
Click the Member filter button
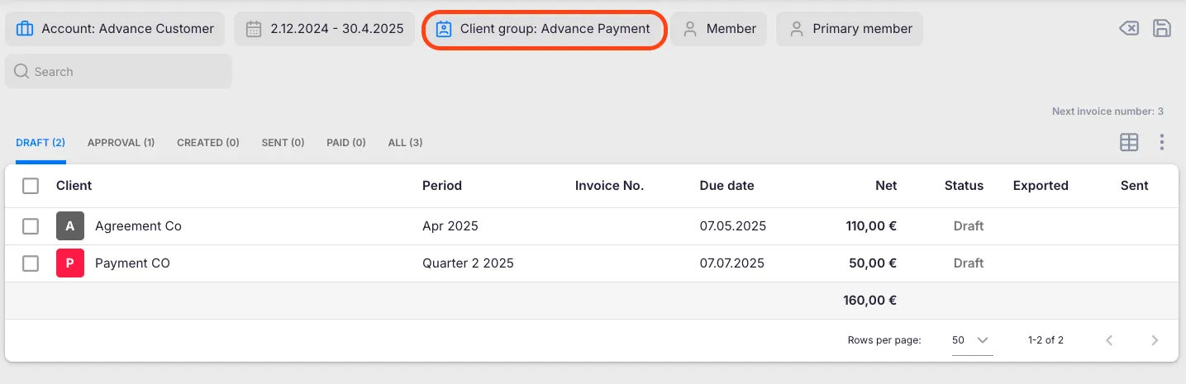[719, 29]
